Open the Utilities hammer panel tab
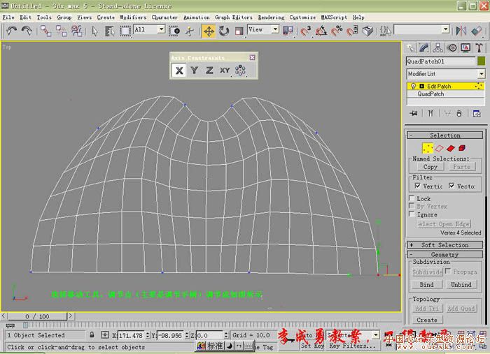 479,48
